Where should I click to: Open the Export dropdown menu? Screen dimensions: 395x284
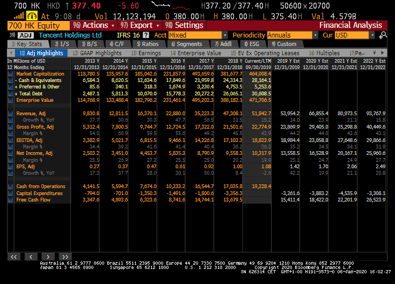point(140,25)
